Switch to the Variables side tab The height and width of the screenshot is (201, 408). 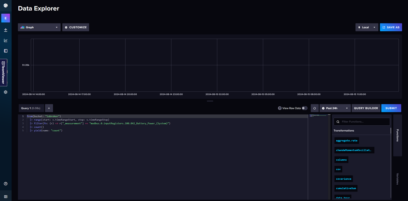(x=397, y=179)
